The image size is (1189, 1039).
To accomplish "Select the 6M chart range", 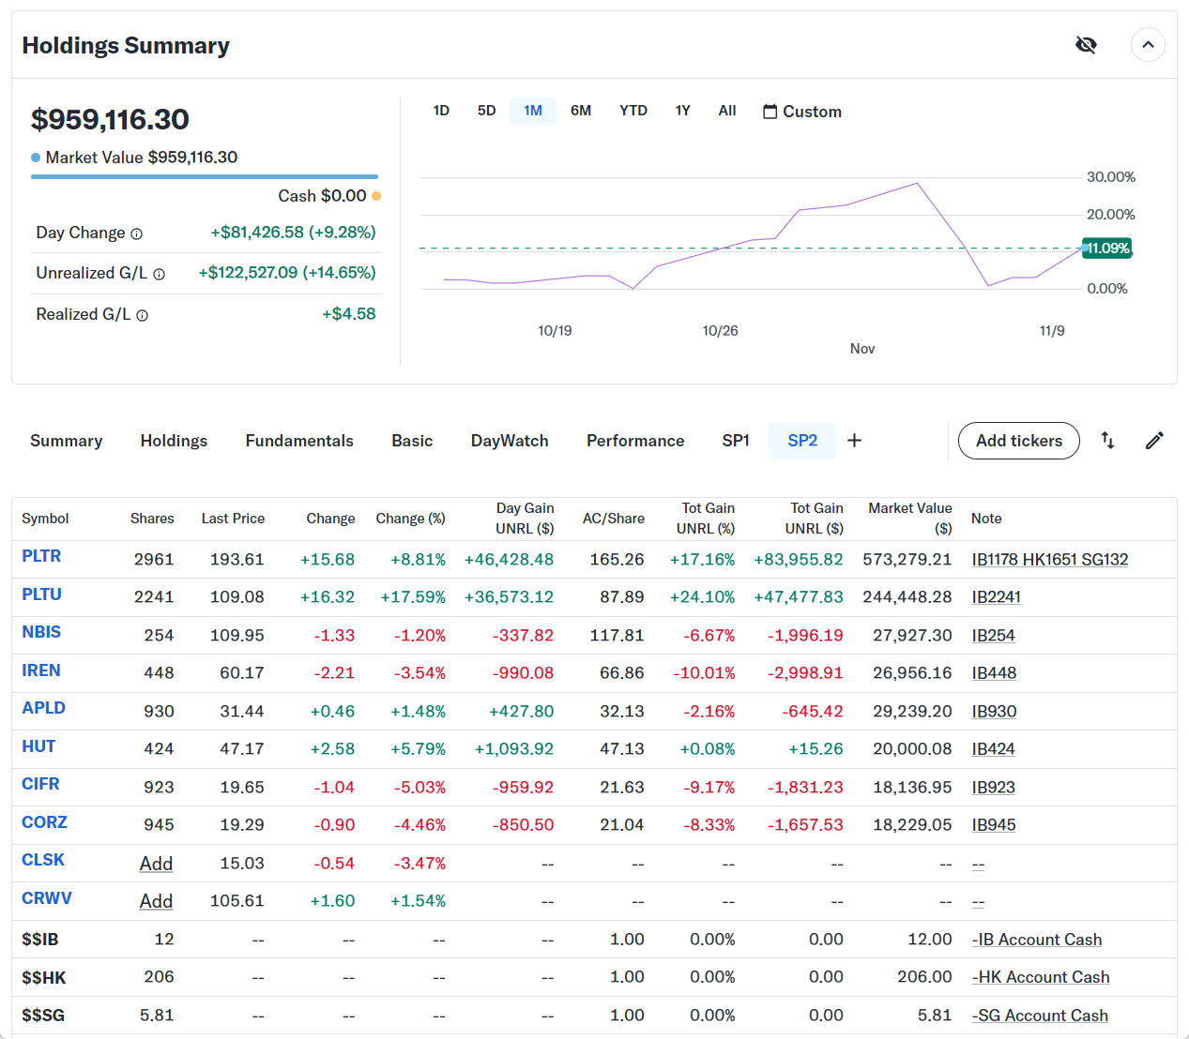I will click(x=581, y=111).
